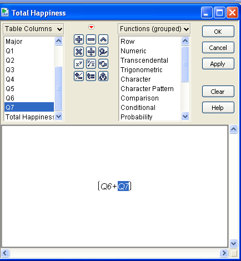Click the Clear button
The width and height of the screenshot is (241, 261).
pos(218,92)
